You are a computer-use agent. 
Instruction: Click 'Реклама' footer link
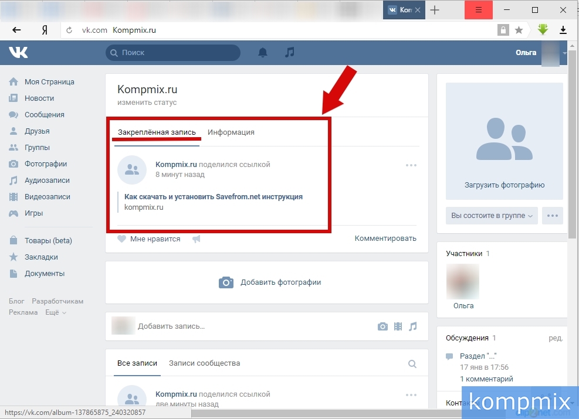pos(23,312)
